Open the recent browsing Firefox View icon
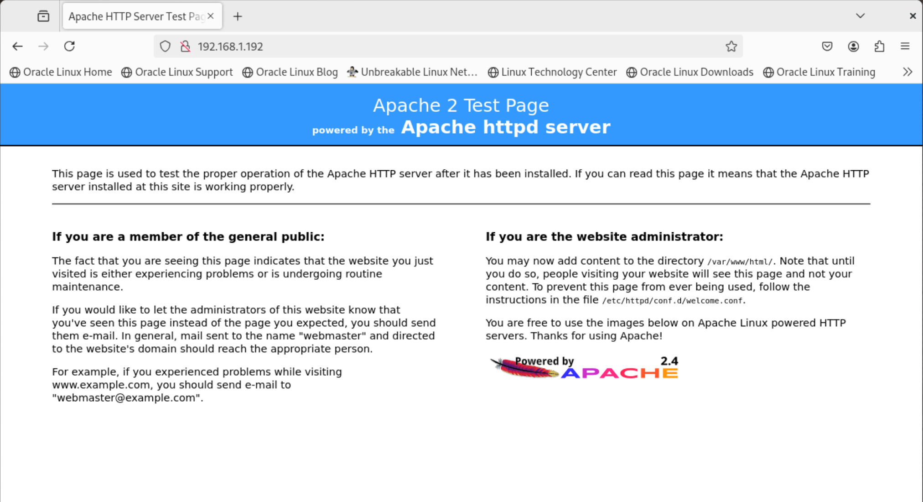The width and height of the screenshot is (923, 502). 43,16
